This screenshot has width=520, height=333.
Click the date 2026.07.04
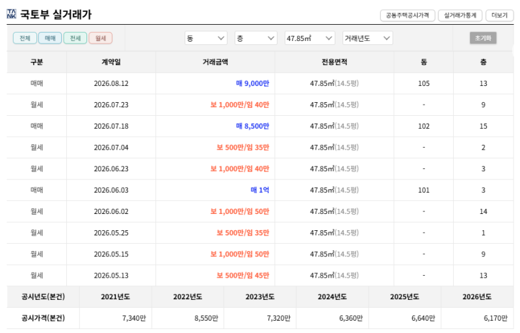111,148
